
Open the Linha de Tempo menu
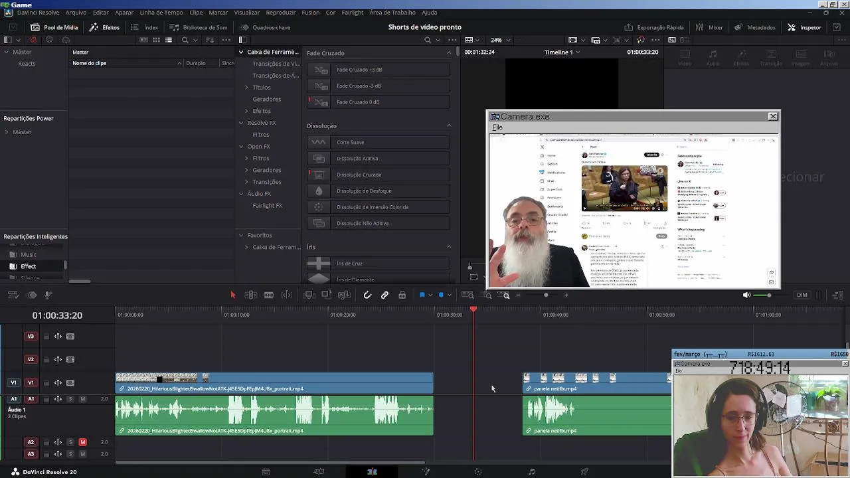coord(161,13)
